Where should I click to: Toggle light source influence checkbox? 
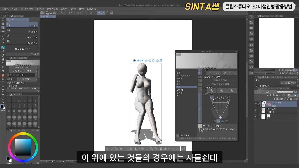coord(10,83)
